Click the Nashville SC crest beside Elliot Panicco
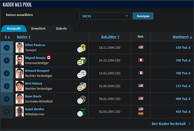 pos(83,47)
